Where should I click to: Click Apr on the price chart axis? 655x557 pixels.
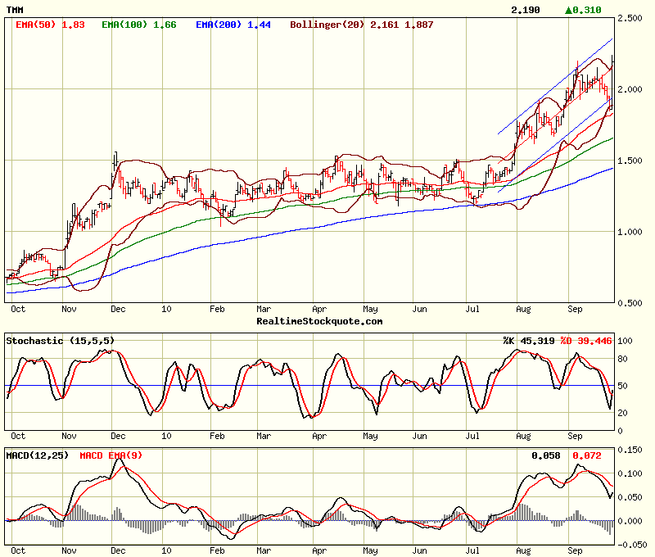pyautogui.click(x=319, y=309)
